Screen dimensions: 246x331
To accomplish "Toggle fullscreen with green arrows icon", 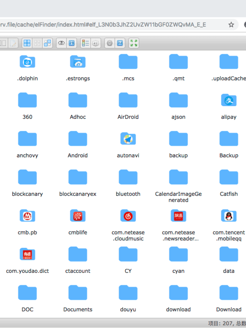I will point(134,43).
